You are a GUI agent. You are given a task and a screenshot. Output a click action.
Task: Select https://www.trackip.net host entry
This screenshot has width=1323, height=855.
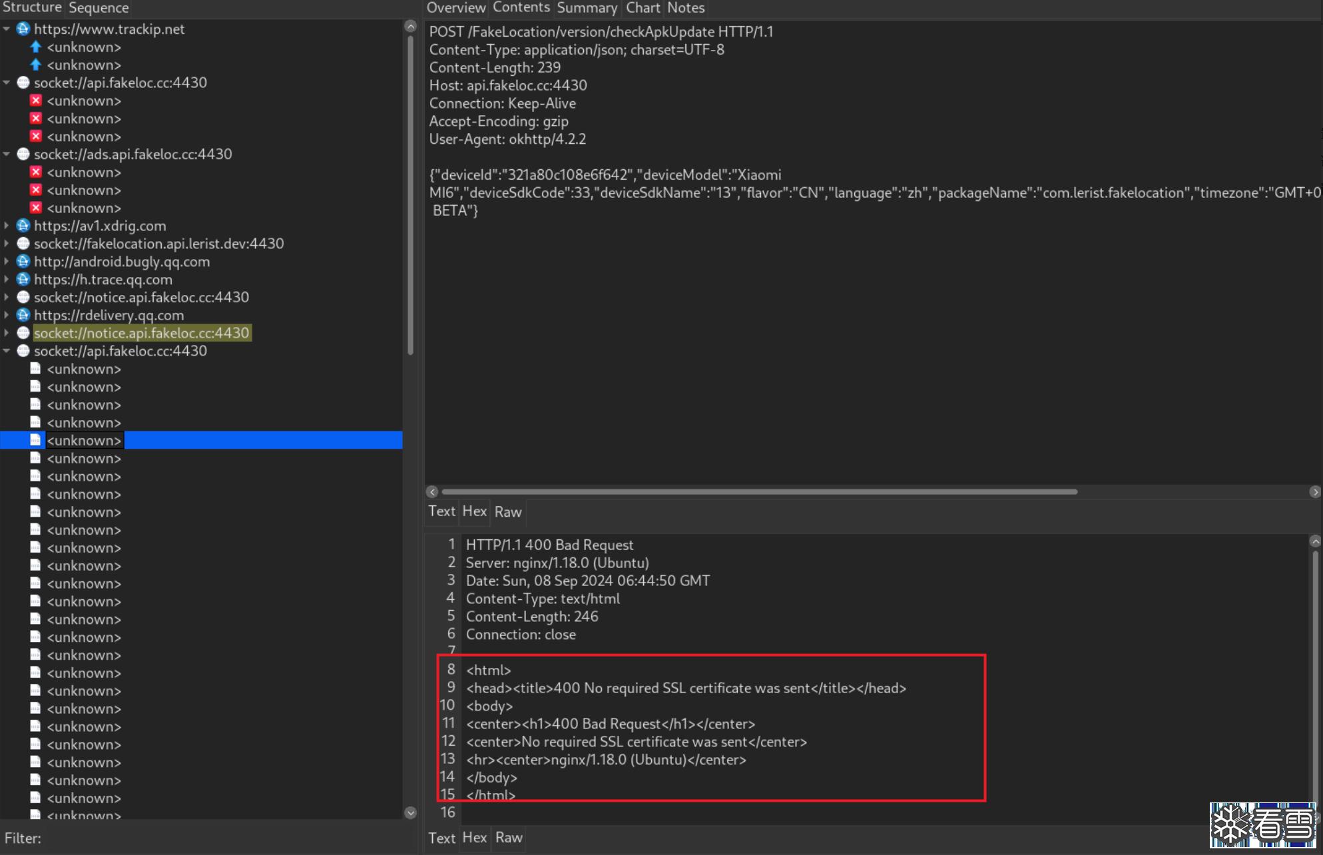[x=109, y=29]
